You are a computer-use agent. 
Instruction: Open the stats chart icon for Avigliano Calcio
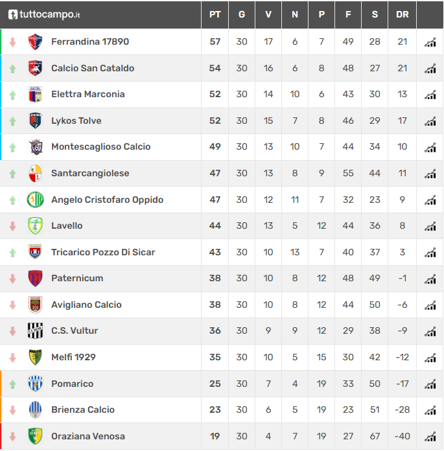tap(430, 305)
